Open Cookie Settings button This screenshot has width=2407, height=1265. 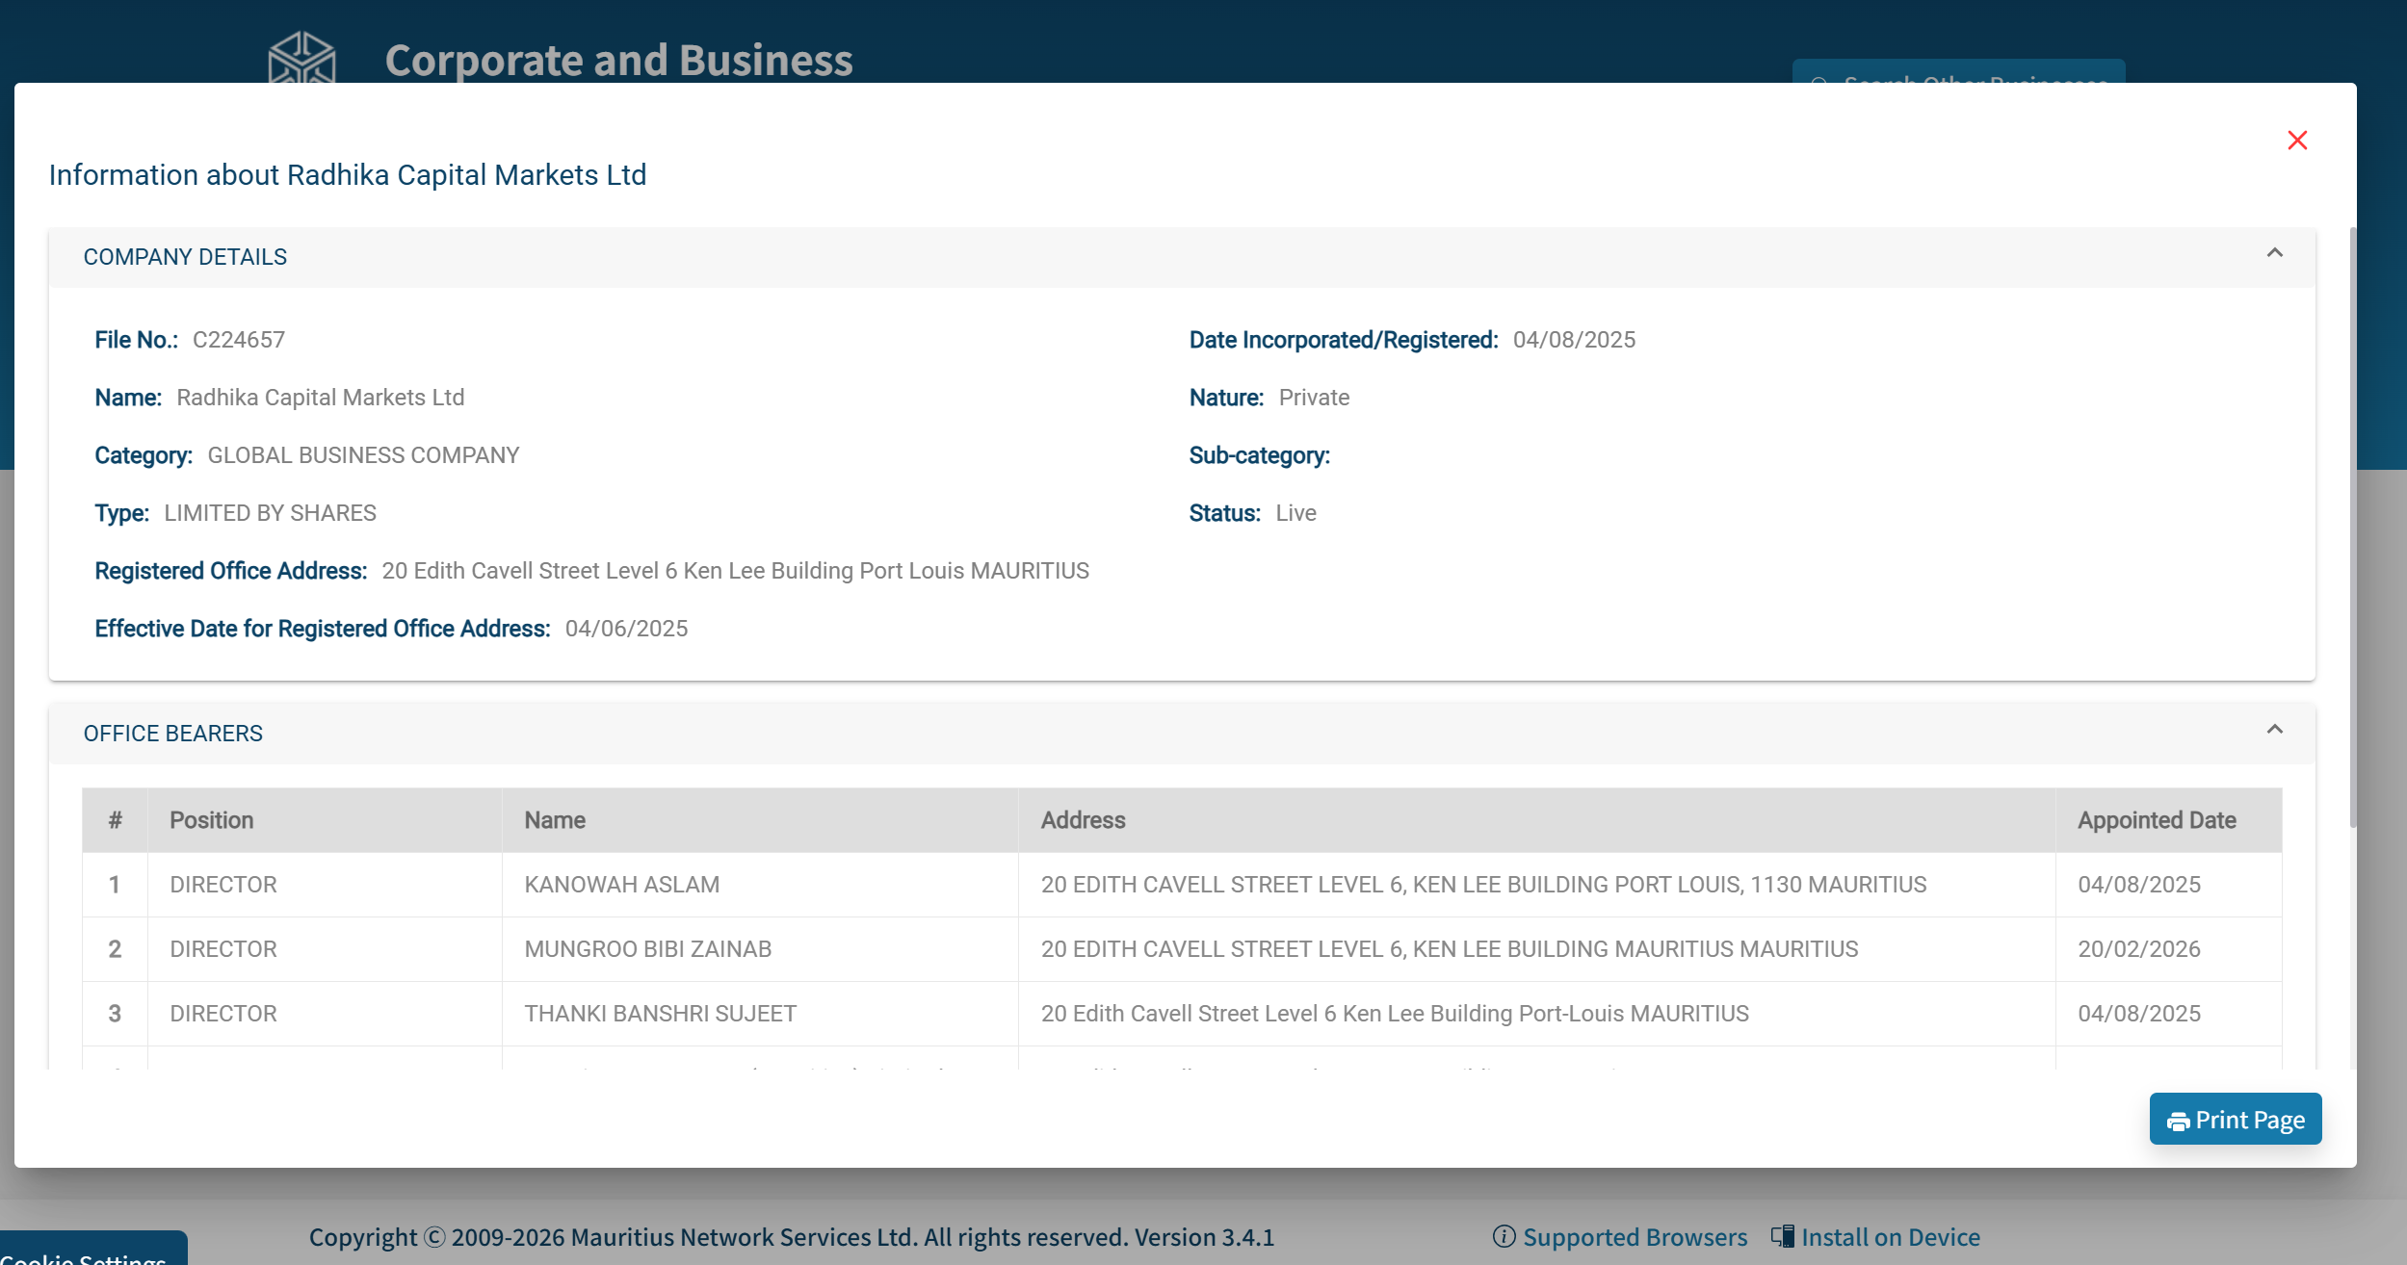click(93, 1250)
